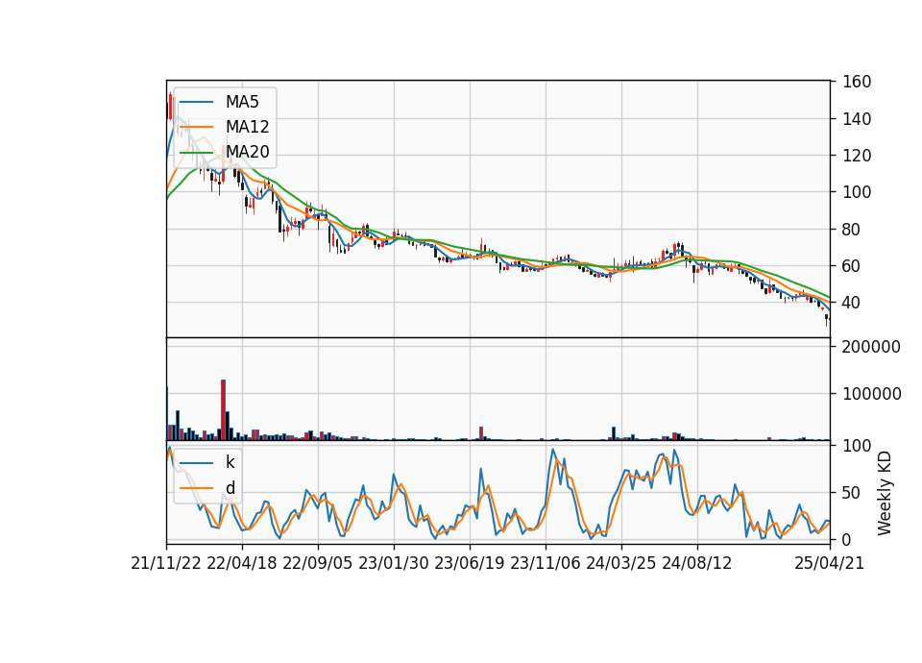This screenshot has width=922, height=663.
Task: Click the 40 price axis label
Action: click(852, 303)
